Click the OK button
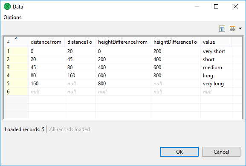The width and height of the screenshot is (246, 166). tap(179, 152)
